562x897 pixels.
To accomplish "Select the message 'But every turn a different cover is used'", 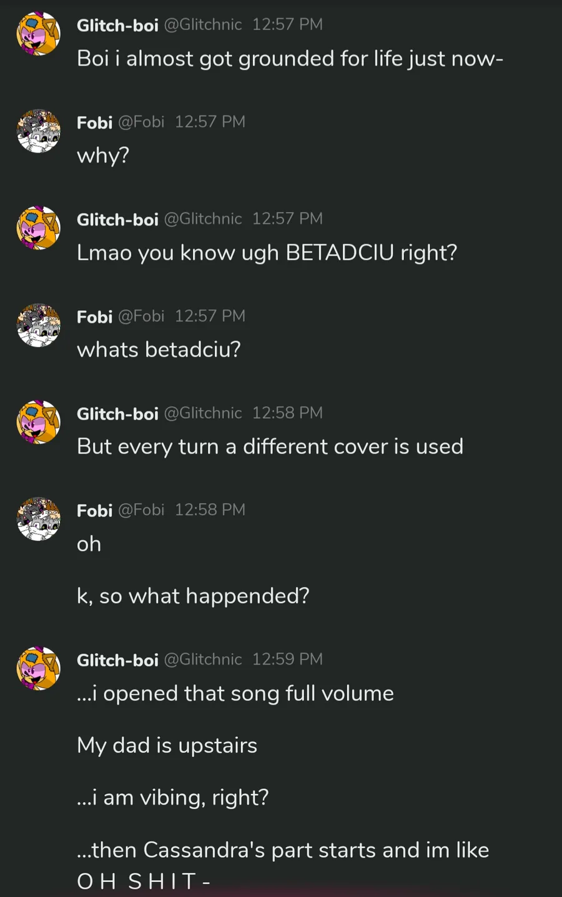I will tap(270, 447).
